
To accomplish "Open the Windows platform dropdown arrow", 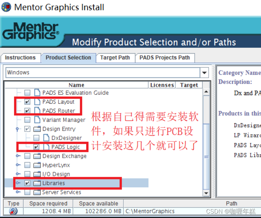I will (x=204, y=73).
